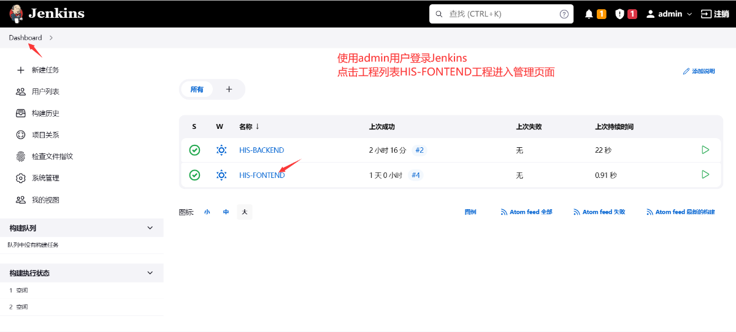Click weather sun icon for HIS-FONTEND
736x332 pixels.
(221, 175)
